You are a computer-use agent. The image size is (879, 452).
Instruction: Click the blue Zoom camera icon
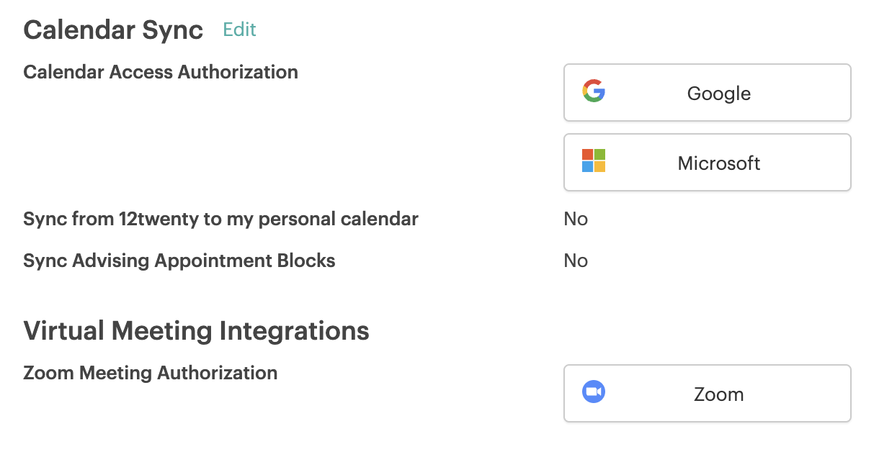594,392
